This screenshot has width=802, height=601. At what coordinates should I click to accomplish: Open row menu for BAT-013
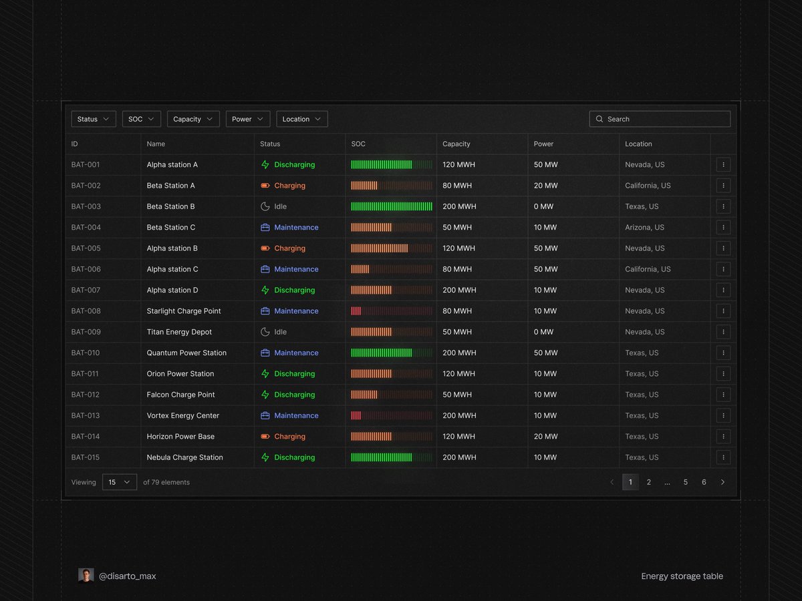point(723,415)
